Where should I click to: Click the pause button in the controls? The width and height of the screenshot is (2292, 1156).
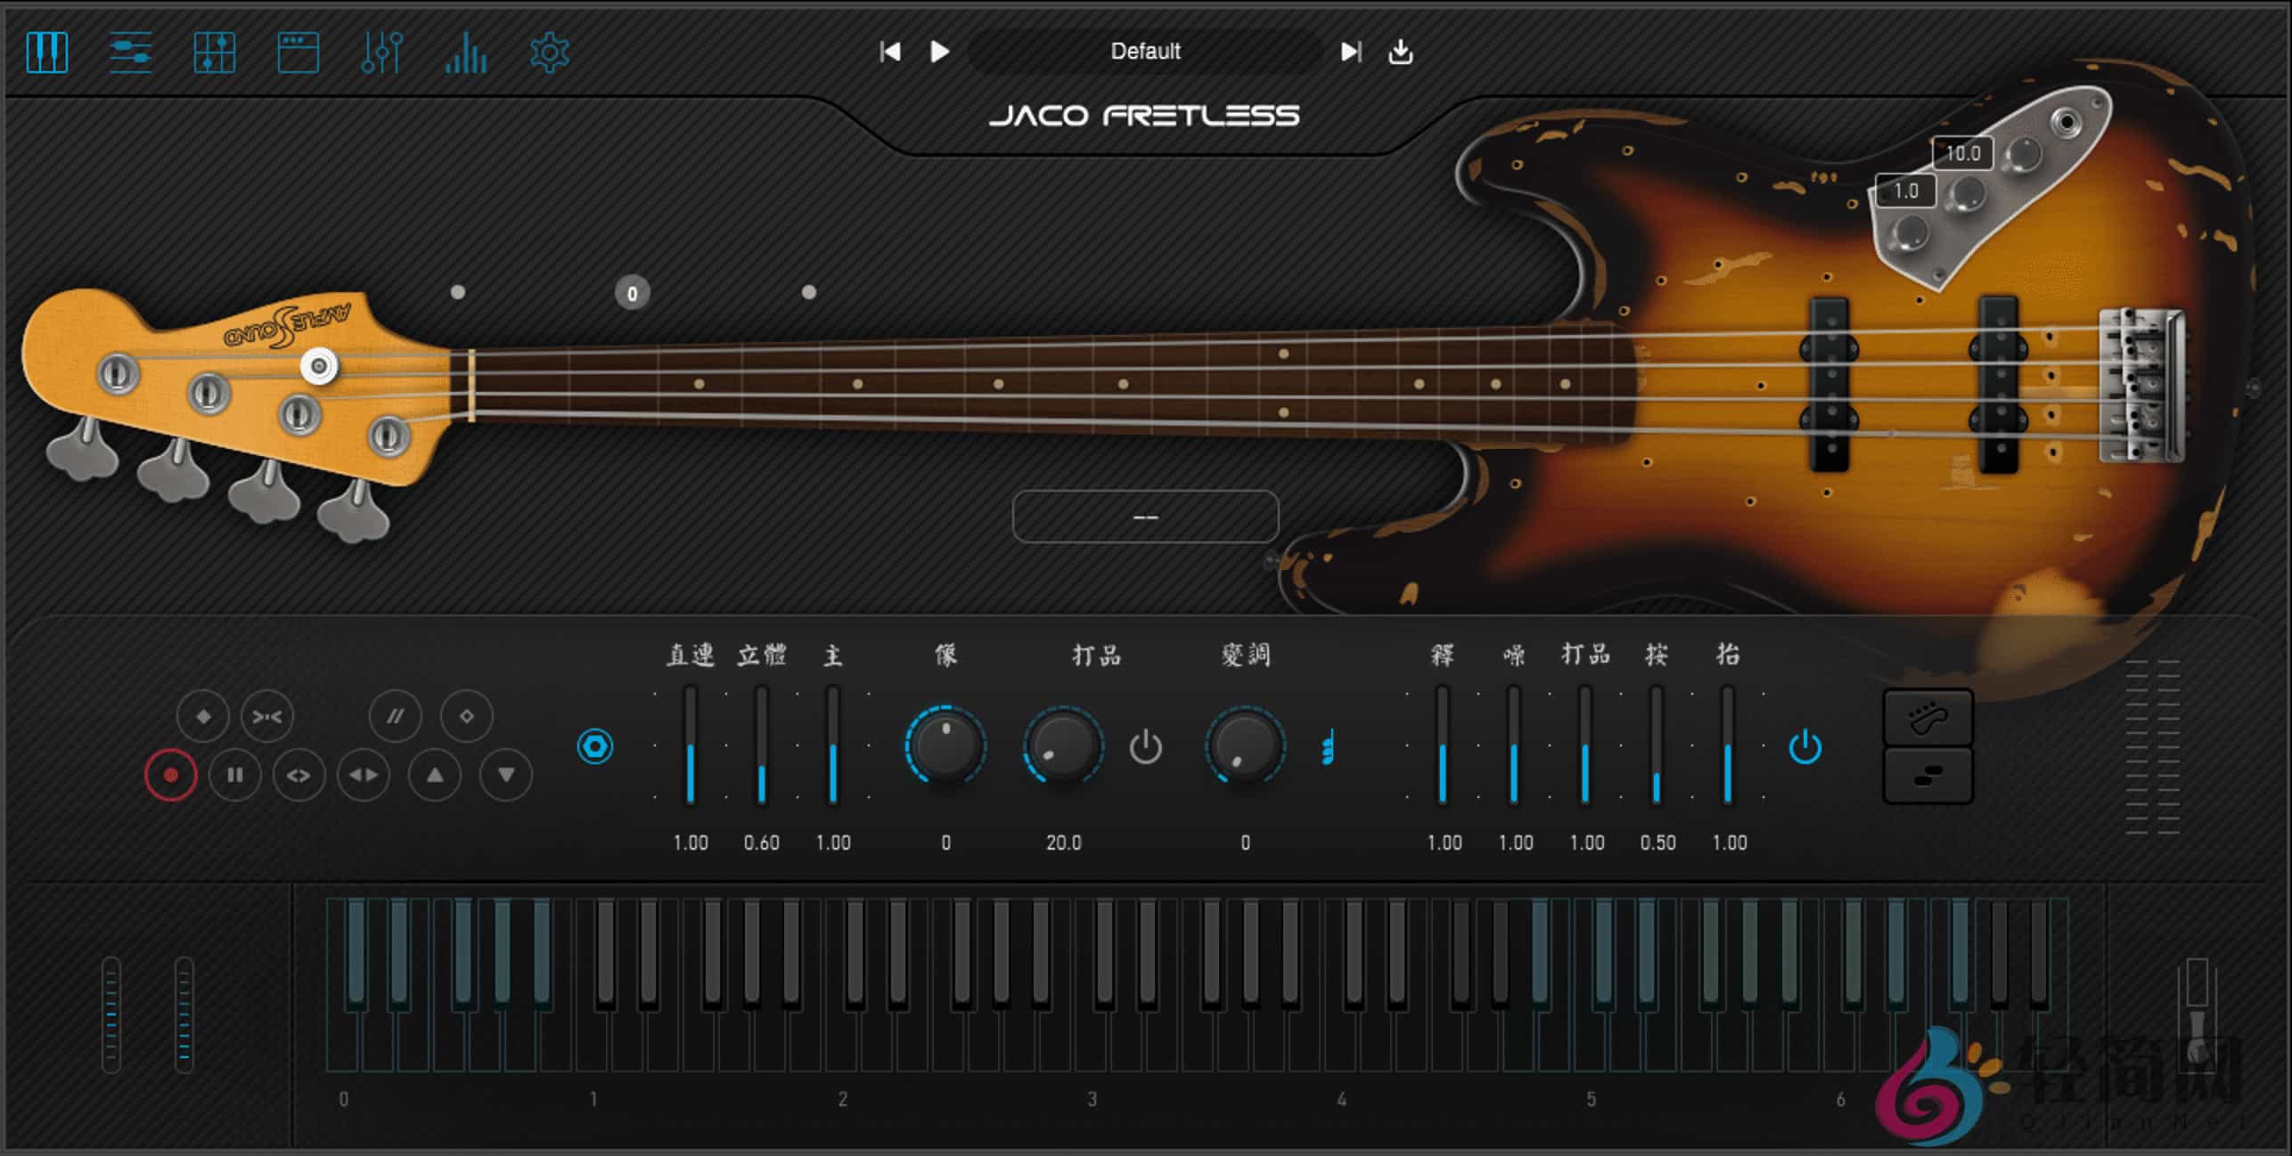(x=234, y=775)
